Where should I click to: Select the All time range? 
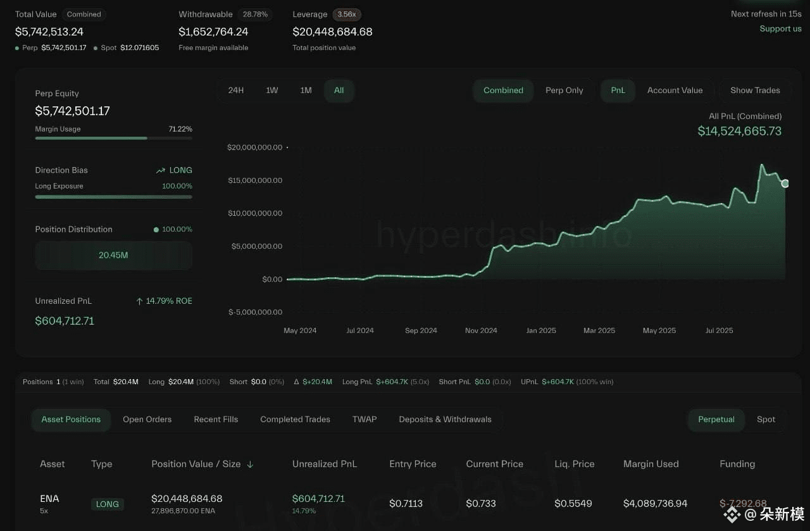pos(339,91)
